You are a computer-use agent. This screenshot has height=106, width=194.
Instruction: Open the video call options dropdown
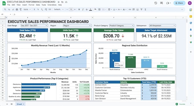170,3
